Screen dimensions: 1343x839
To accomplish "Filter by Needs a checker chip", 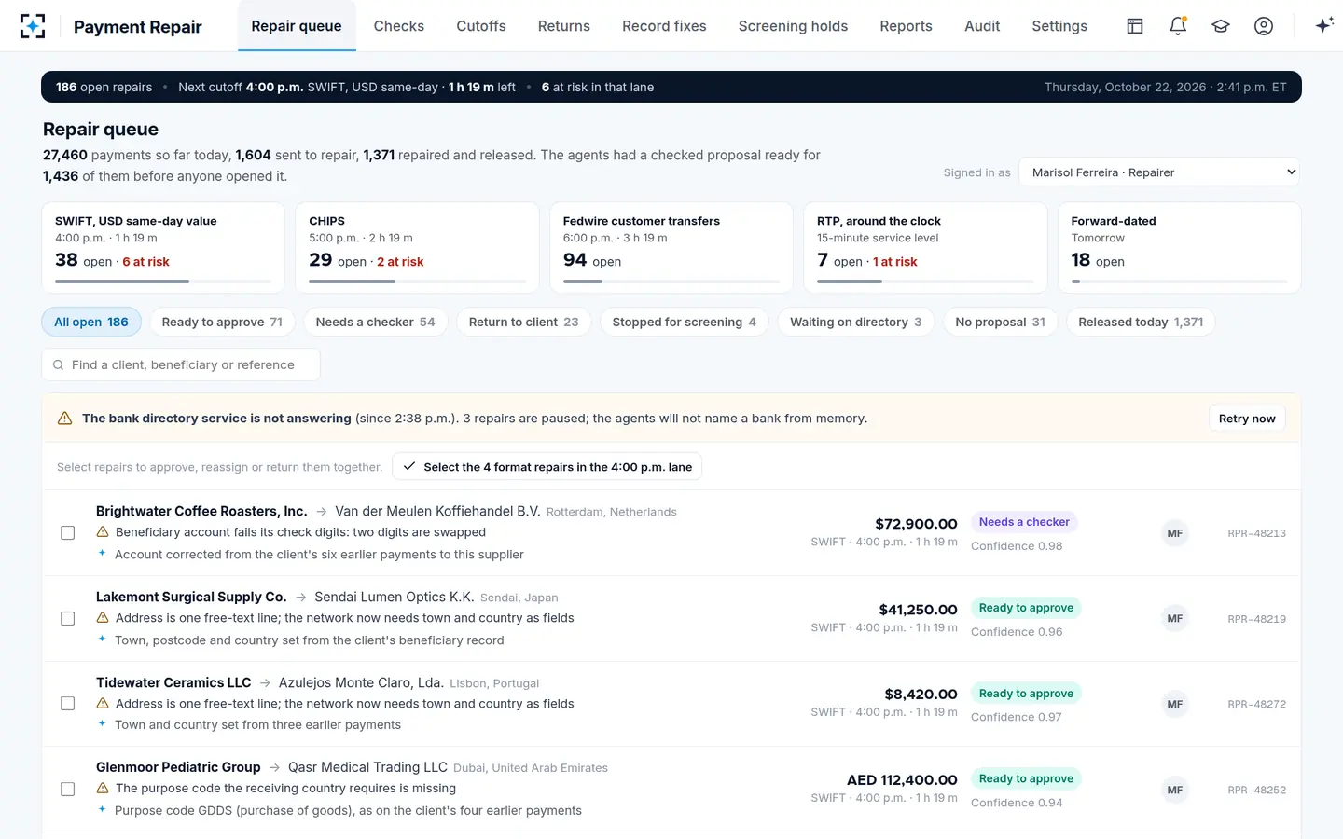I will (375, 323).
